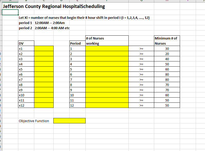205x151 pixels.
Task: Click the "x1" decision variable label
Action: point(26,49)
